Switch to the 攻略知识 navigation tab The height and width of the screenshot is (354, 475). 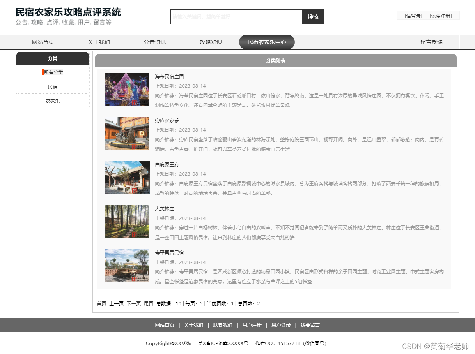click(x=210, y=42)
